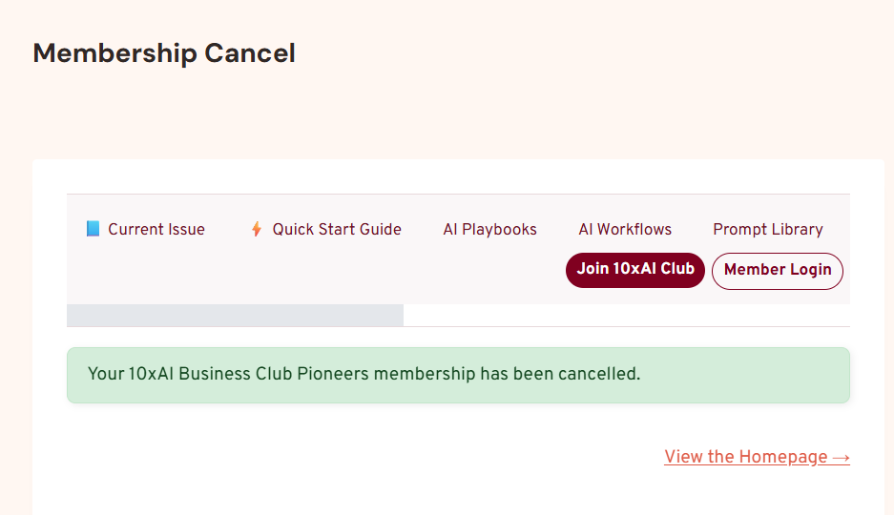Click the Membership Cancel page heading
The height and width of the screenshot is (515, 894).
[164, 53]
